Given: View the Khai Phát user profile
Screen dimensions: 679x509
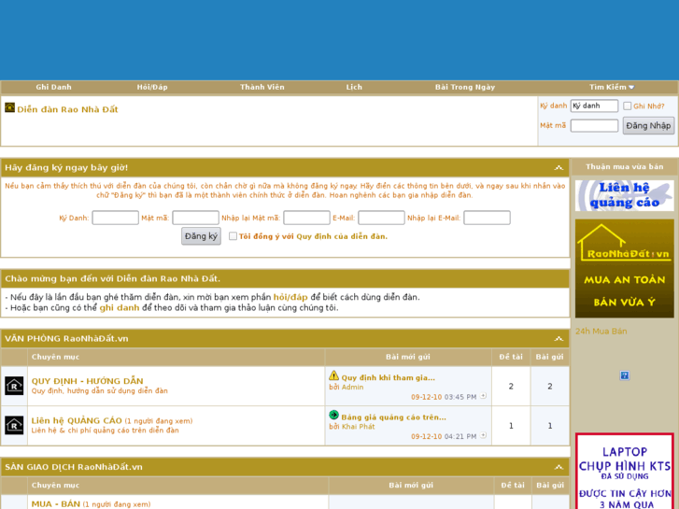Looking at the screenshot, I should [358, 427].
